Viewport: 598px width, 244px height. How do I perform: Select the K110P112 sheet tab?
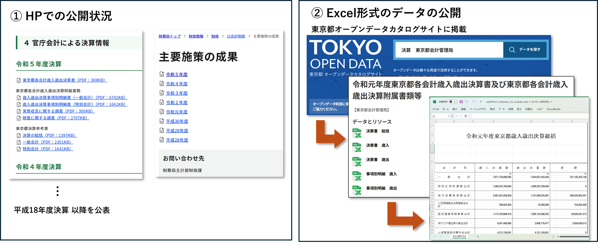coord(459,237)
